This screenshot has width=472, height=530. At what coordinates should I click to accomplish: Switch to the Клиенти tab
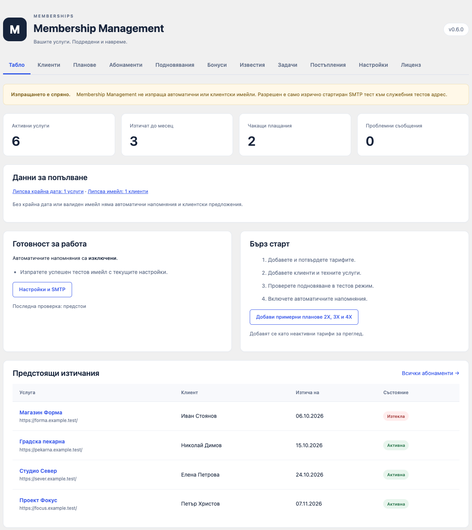tap(49, 65)
